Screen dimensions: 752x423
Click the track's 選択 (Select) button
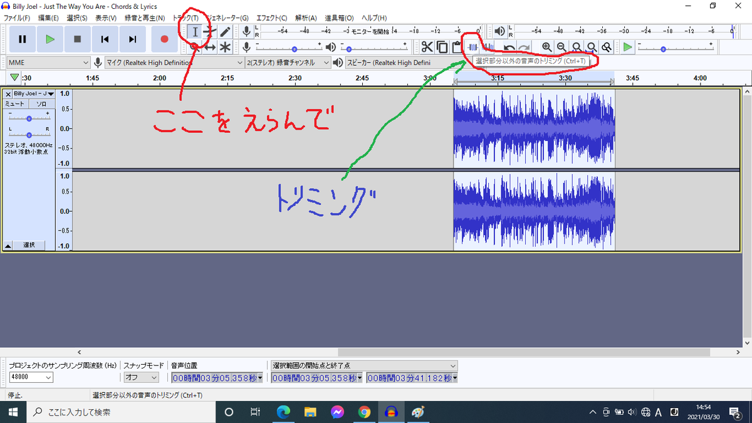coord(29,245)
